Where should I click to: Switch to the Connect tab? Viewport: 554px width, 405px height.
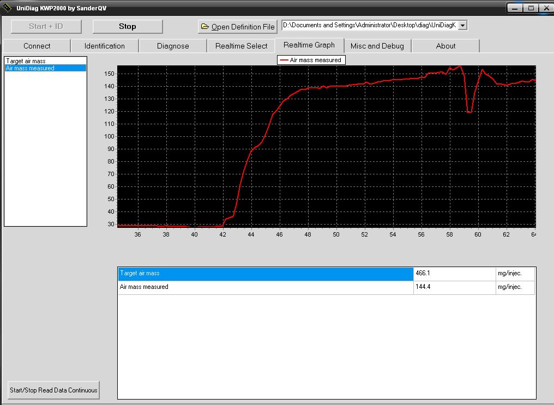[37, 46]
